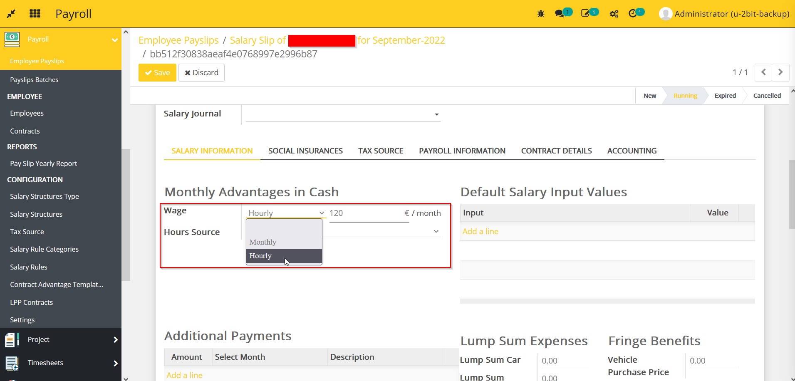The height and width of the screenshot is (381, 795).
Task: Select the Running status stage
Action: pyautogui.click(x=685, y=95)
